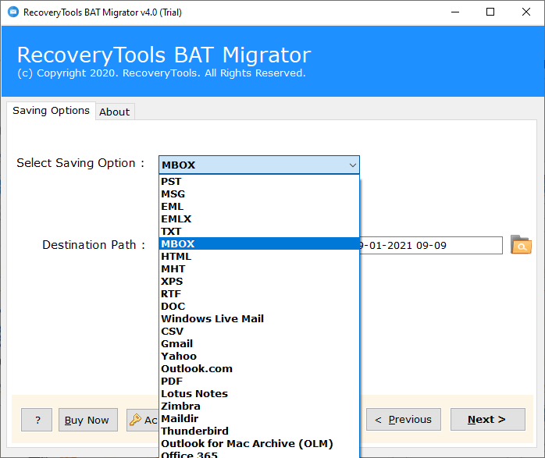The width and height of the screenshot is (545, 458).
Task: Click the question mark help button
Action: 37,420
